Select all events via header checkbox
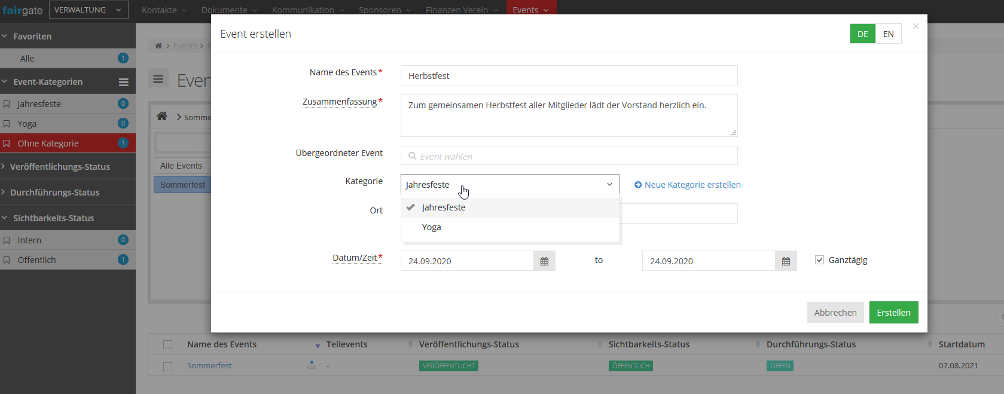 (168, 344)
